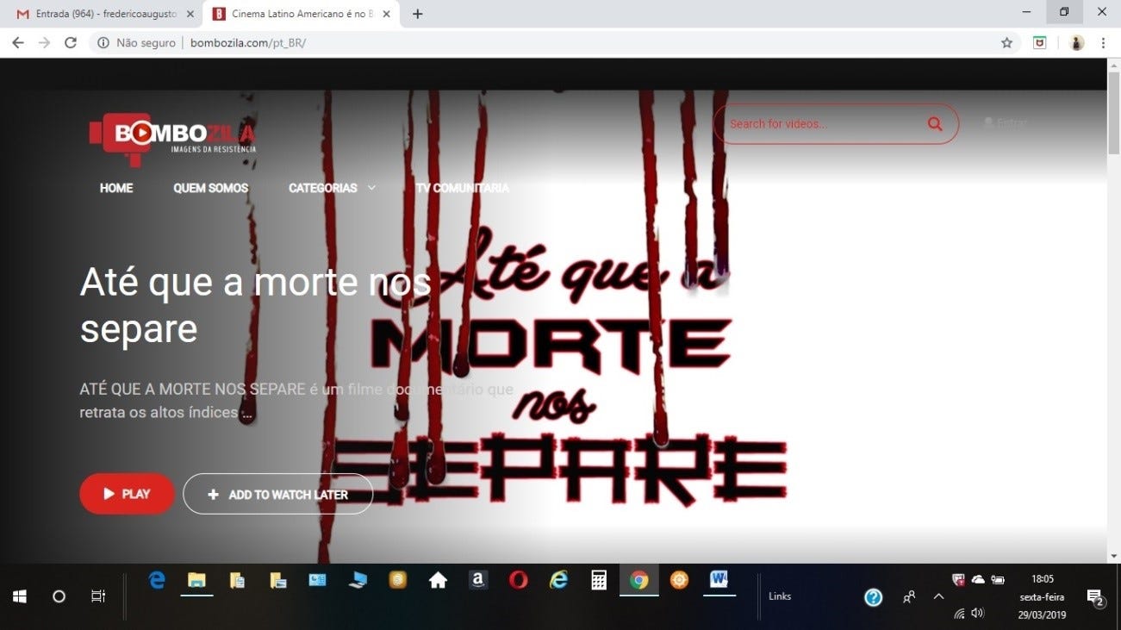Go forward in browser history
Viewport: 1121px width, 630px height.
pyautogui.click(x=44, y=42)
